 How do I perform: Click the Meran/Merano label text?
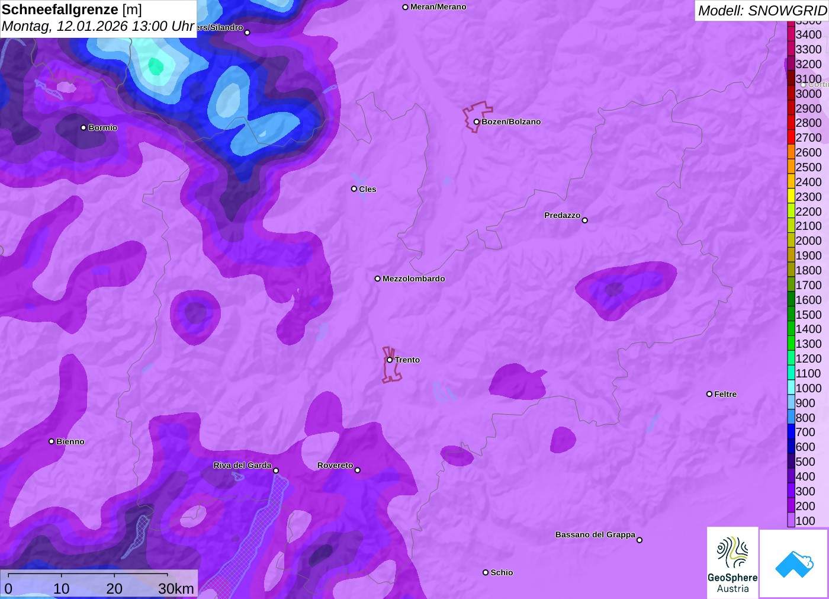pos(438,7)
